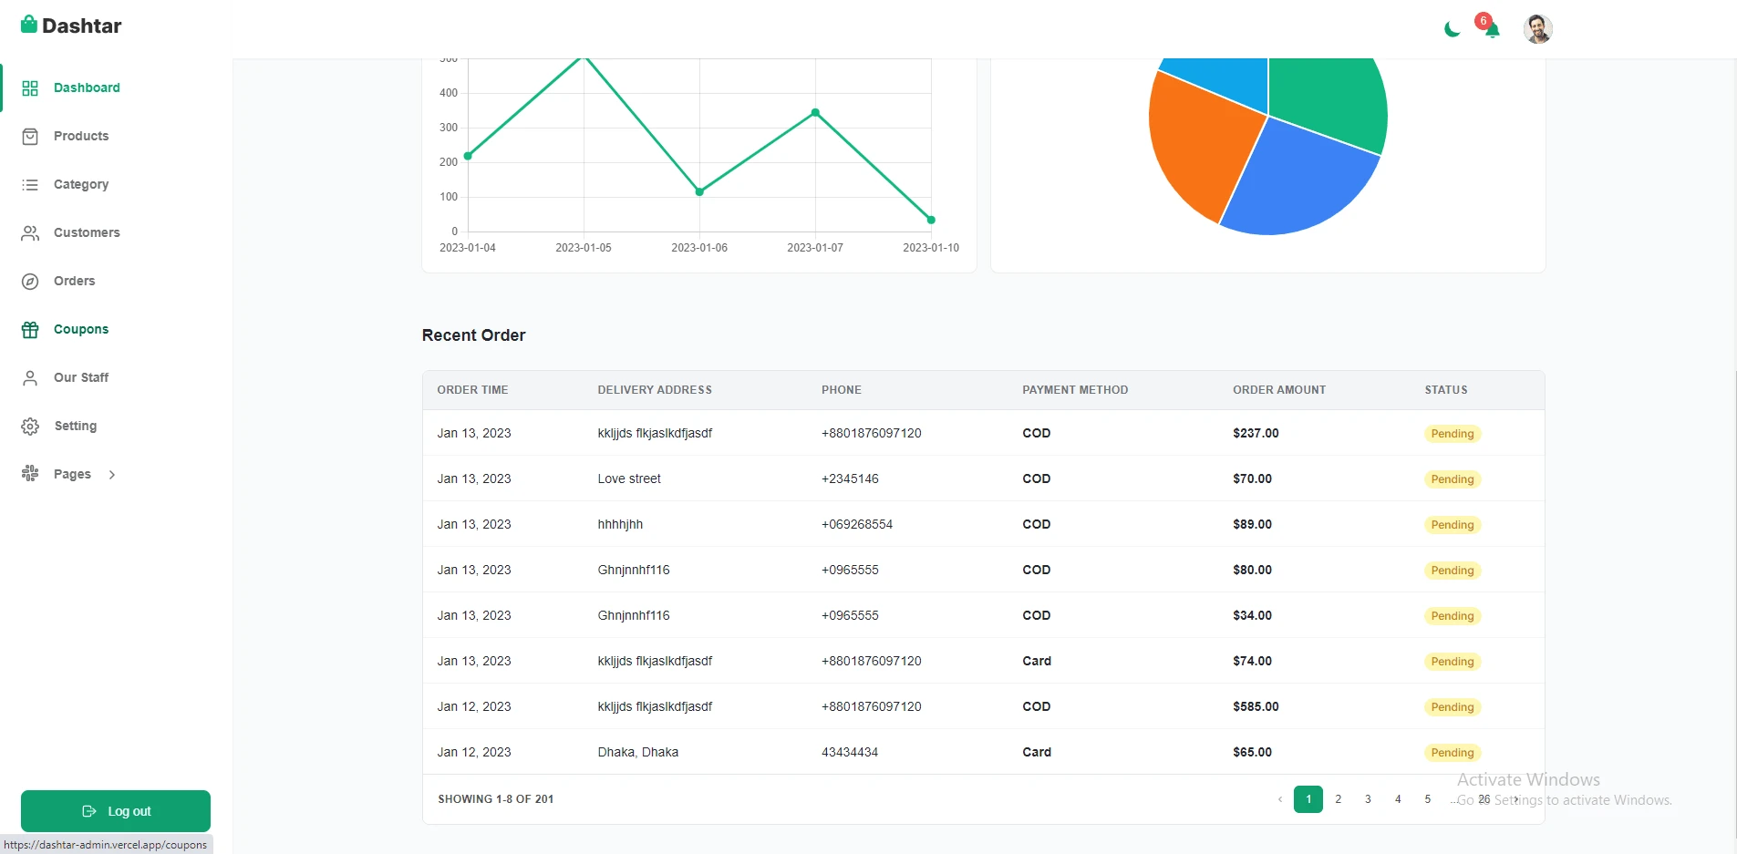Click the Our Staff person icon
This screenshot has height=854, width=1737.
click(30, 378)
